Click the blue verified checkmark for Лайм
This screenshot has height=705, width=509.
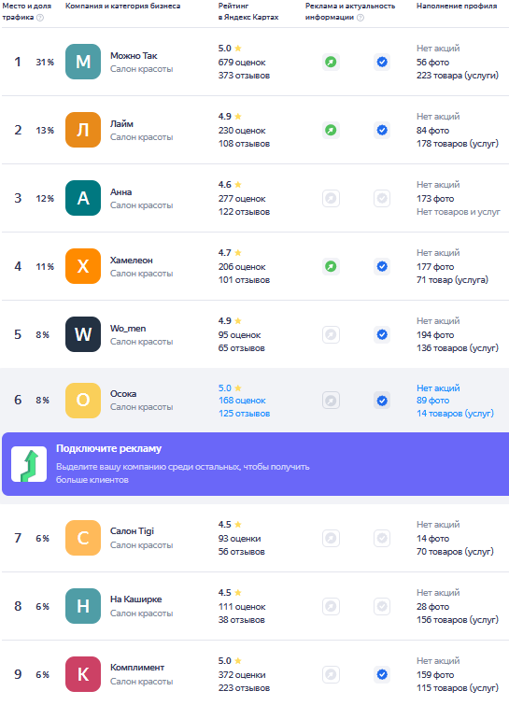[382, 131]
